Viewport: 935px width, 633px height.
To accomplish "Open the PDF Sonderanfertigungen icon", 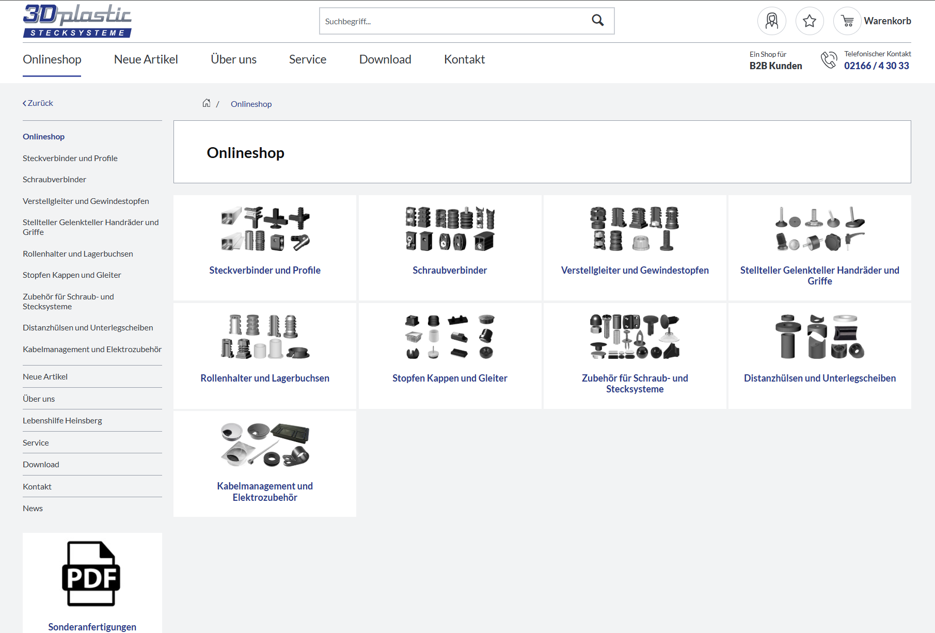I will click(x=91, y=574).
